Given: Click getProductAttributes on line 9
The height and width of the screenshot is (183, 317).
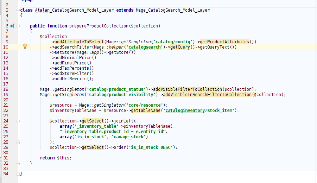Looking at the screenshot, I should coord(224,42).
